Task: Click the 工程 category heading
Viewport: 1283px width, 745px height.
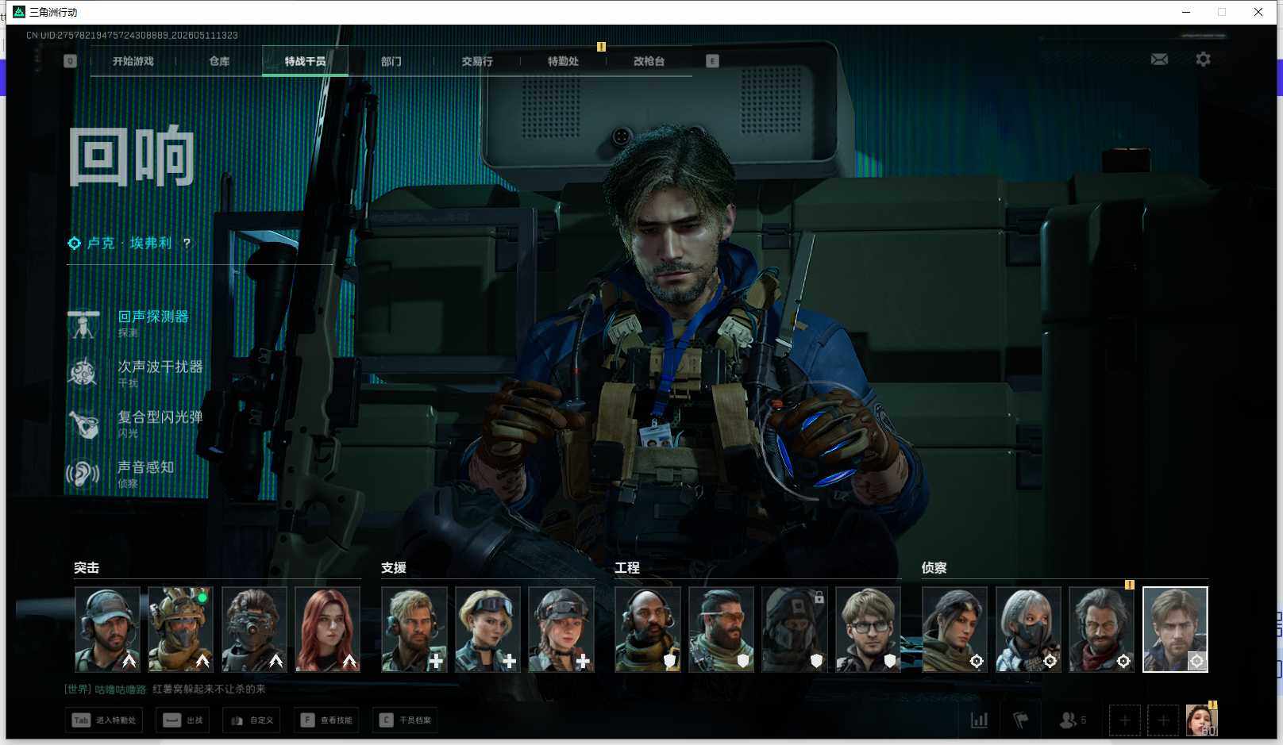Action: 627,568
